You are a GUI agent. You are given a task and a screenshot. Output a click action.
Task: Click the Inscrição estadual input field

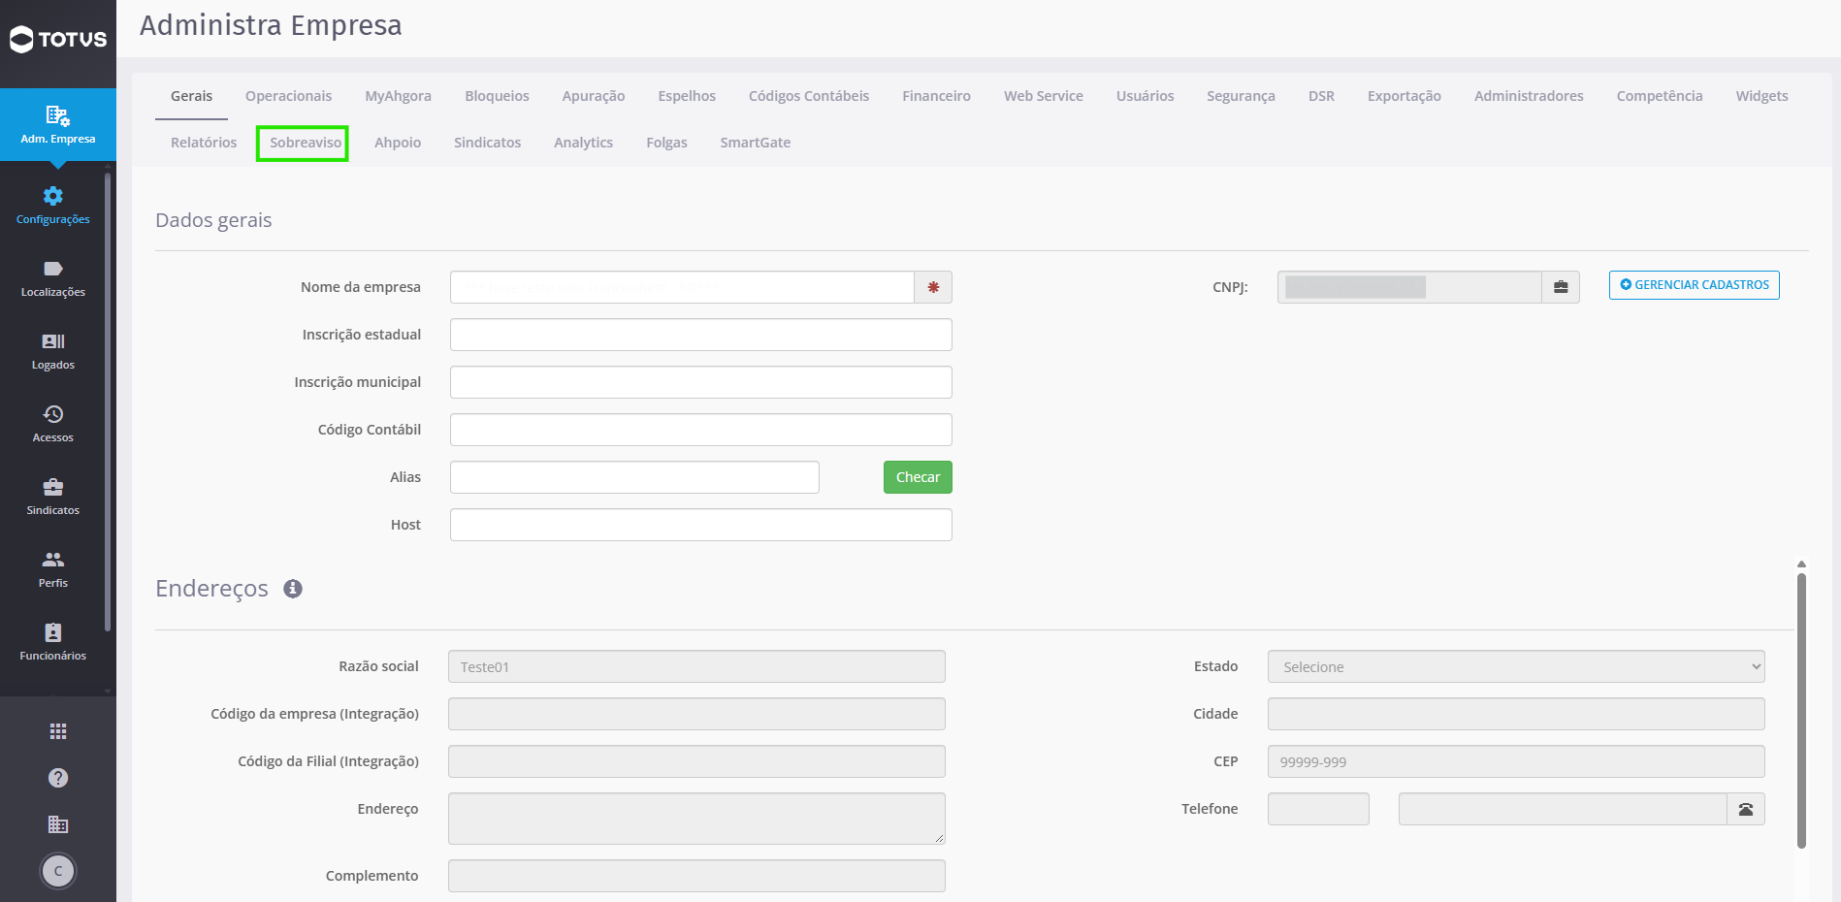pos(701,335)
